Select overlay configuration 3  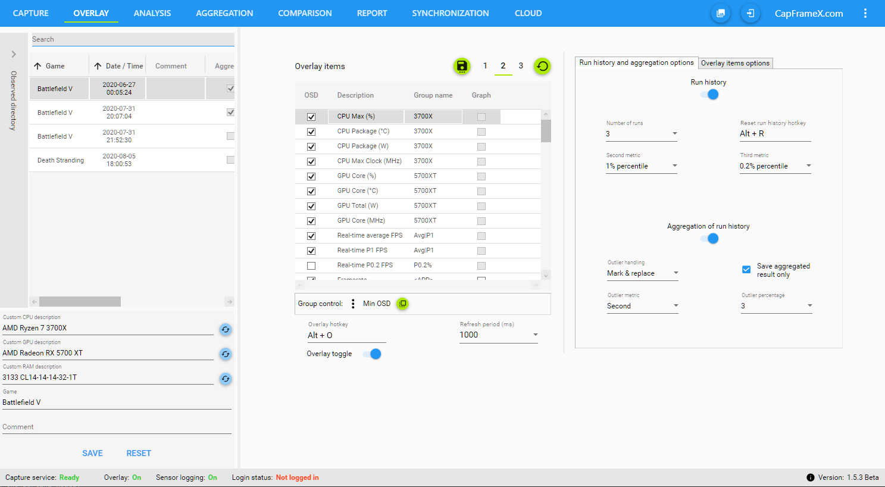521,66
